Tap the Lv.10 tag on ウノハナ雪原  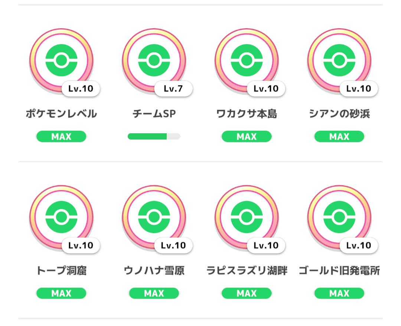click(x=173, y=245)
